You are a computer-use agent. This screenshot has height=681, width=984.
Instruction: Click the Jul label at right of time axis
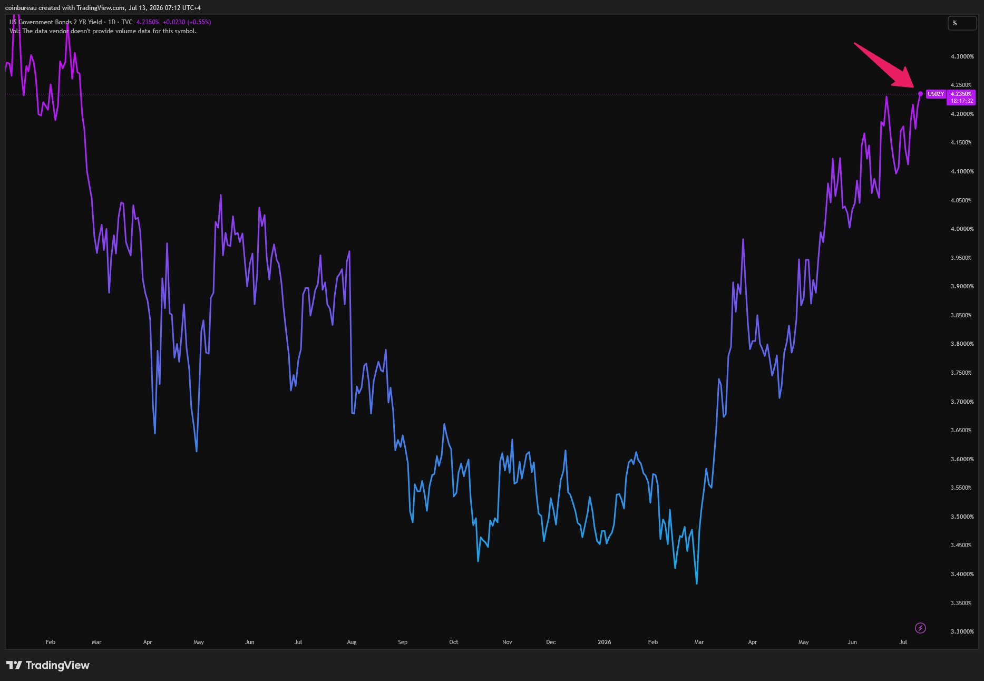point(903,642)
